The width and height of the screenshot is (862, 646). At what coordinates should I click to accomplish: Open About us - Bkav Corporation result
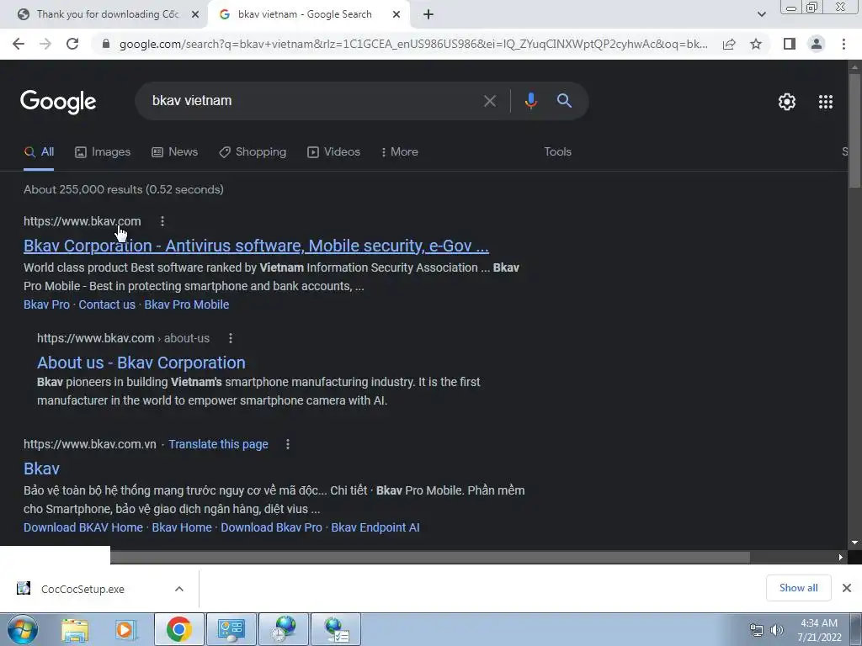pos(141,363)
